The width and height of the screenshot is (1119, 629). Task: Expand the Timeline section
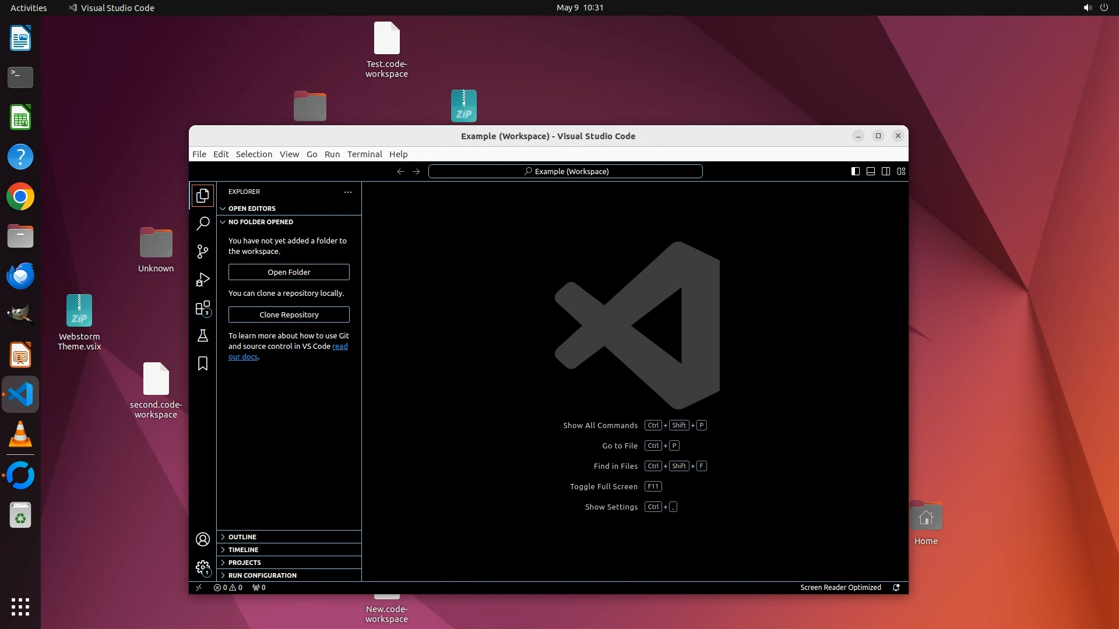243,550
